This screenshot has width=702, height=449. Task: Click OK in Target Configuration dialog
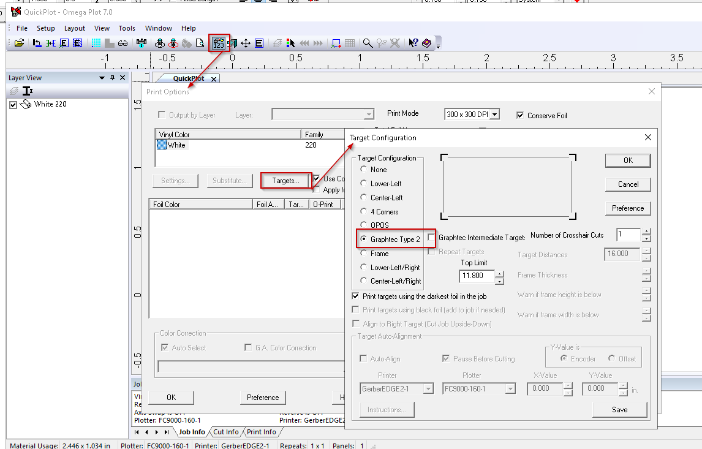pos(628,160)
